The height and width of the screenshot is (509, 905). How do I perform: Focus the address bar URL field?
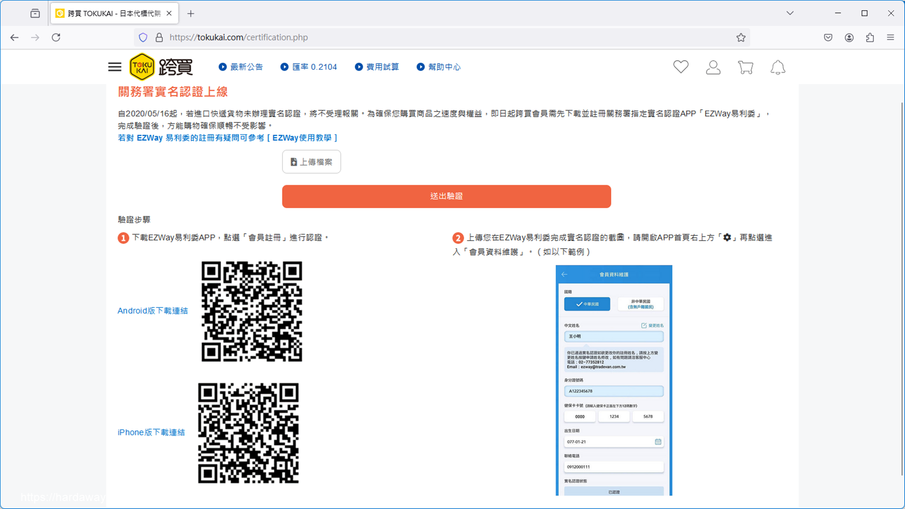tap(442, 37)
